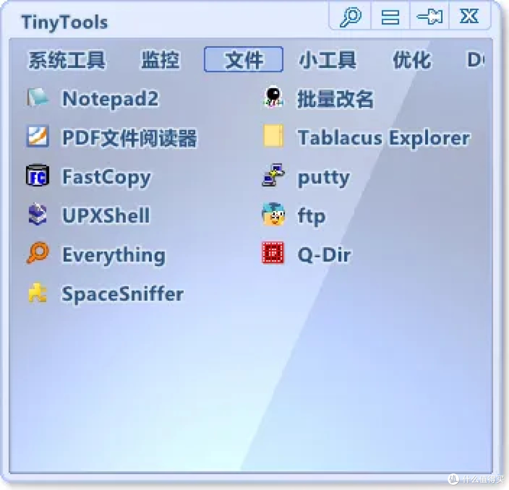
Task: Click the PDF文件阅读器 icon
Action: [x=38, y=136]
